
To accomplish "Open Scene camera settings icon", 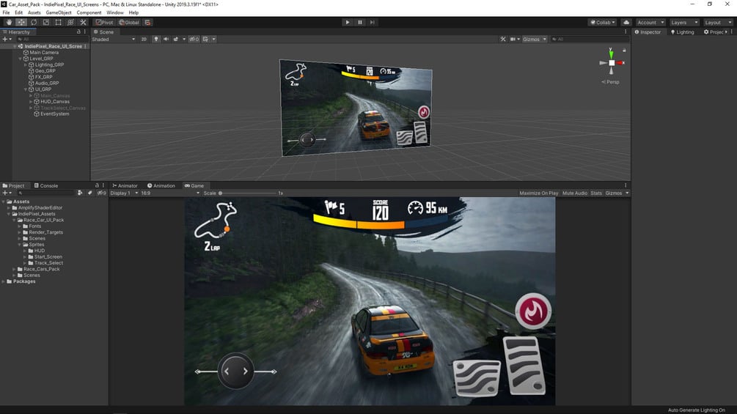I will (513, 40).
